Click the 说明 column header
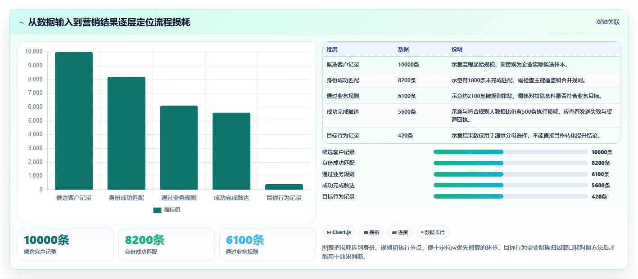 (x=457, y=49)
